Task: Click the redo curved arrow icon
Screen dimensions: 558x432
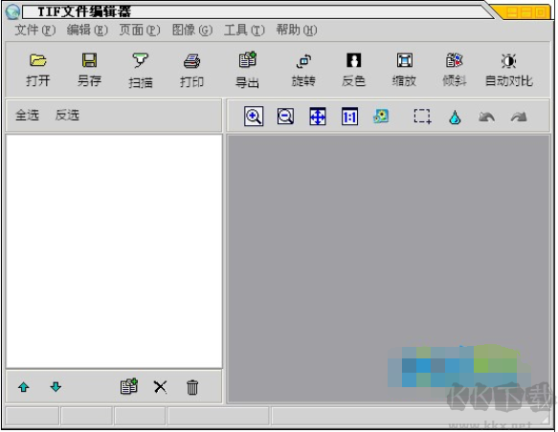Action: (519, 117)
